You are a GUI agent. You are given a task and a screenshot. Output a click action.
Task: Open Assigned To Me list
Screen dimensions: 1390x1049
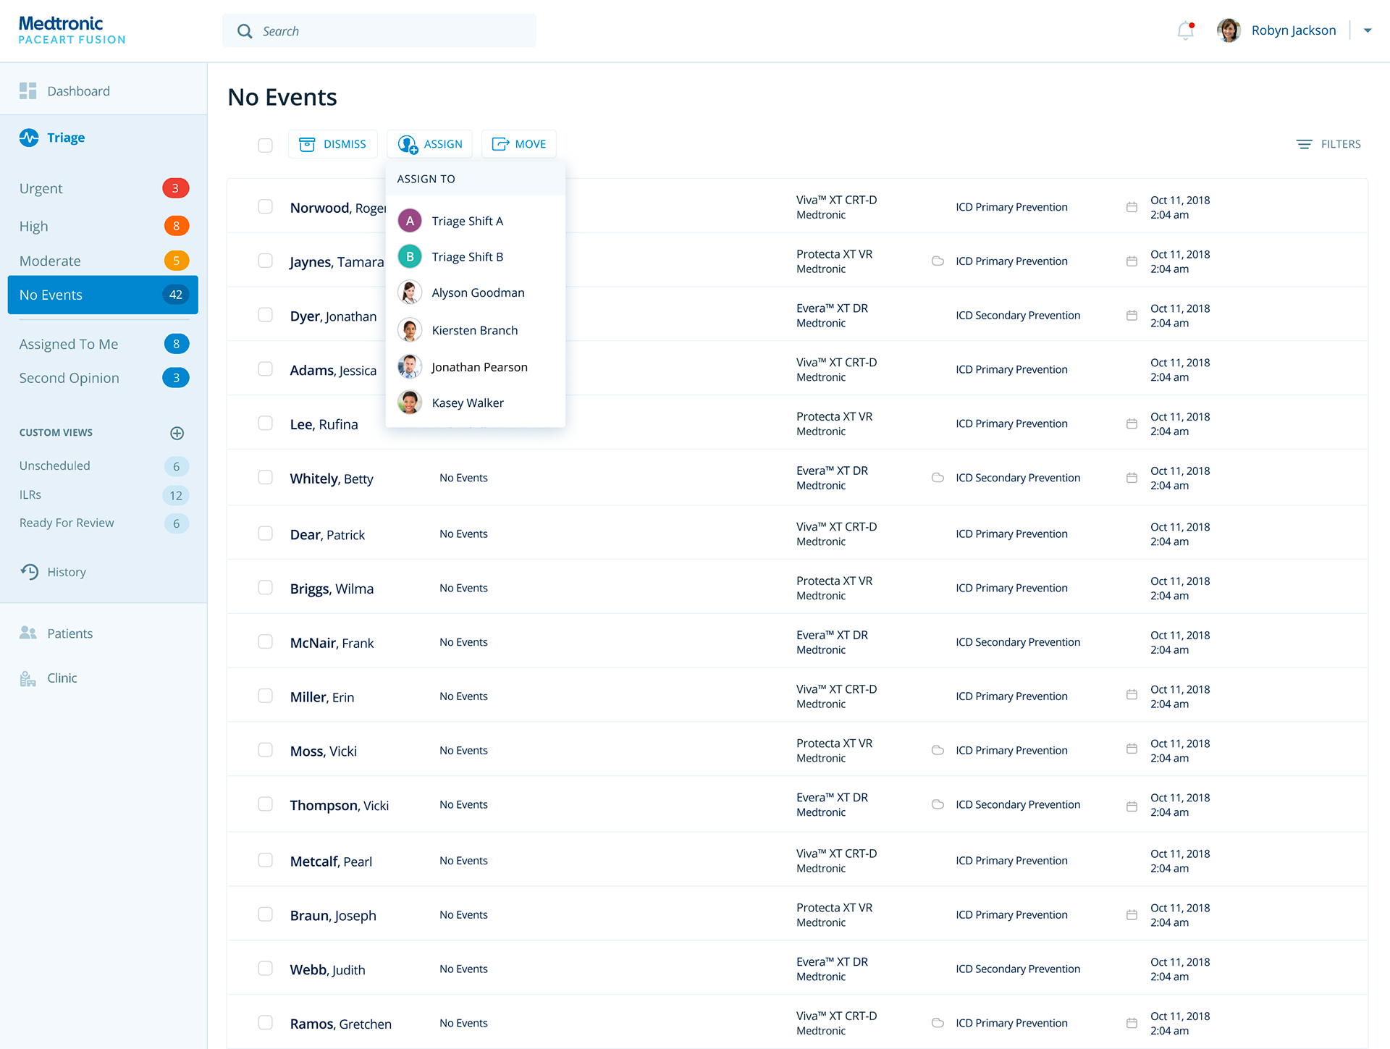pyautogui.click(x=103, y=344)
